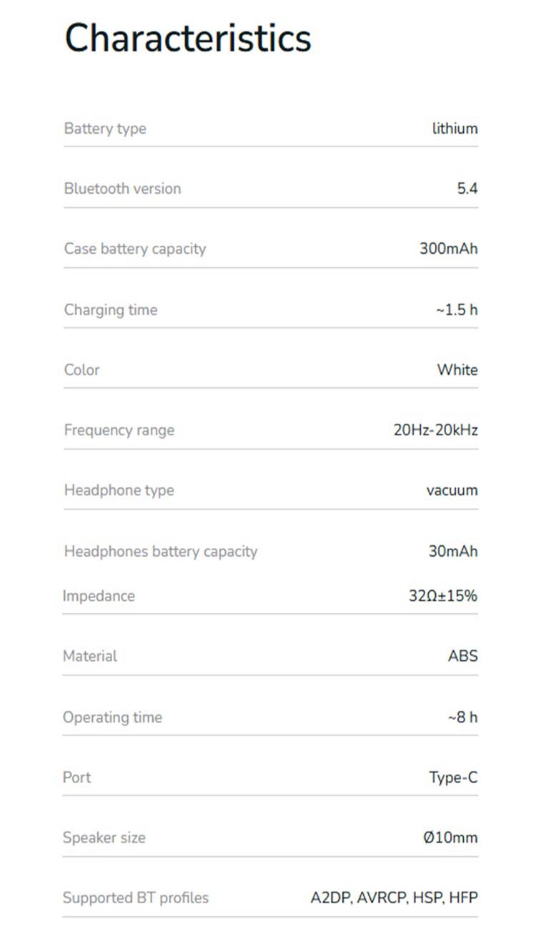Select the Frequency range label
Screen dimensions: 536x929
119,430
